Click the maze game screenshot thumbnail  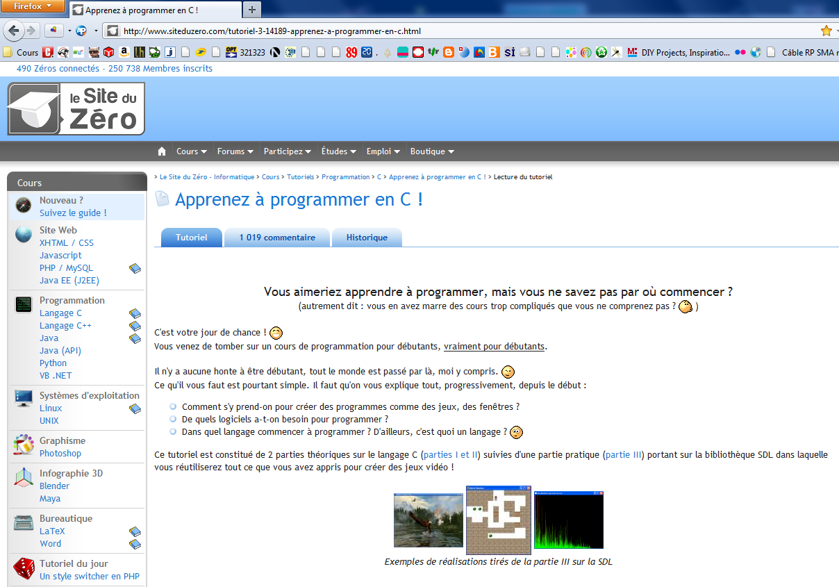498,520
